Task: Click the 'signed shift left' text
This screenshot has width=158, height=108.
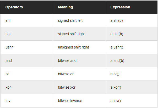Action: pos(70,20)
